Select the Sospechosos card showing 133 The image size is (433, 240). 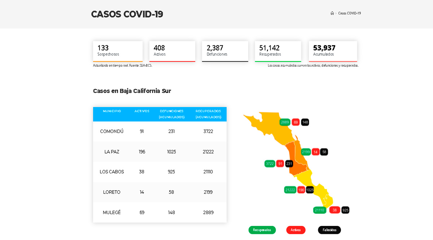[x=118, y=52]
